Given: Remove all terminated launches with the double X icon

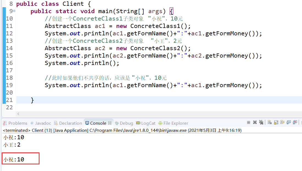Looking at the screenshot, I should [x=261, y=122].
